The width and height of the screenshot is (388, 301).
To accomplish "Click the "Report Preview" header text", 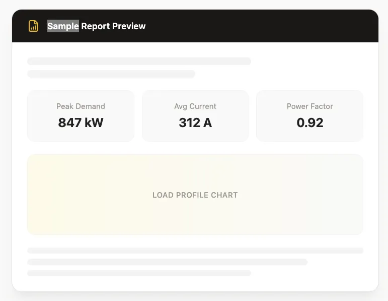I will point(113,26).
